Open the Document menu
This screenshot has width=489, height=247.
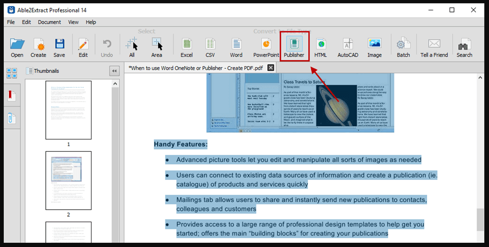(x=49, y=22)
